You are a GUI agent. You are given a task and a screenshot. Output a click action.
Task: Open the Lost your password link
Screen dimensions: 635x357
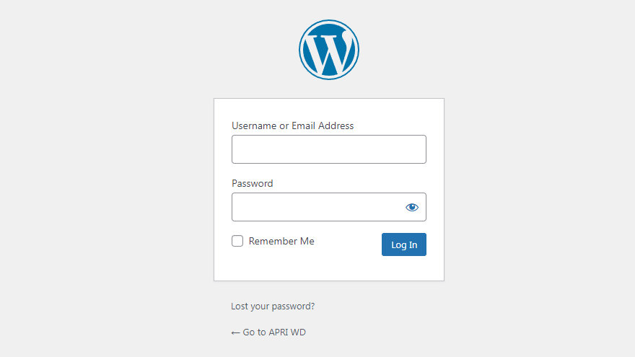coord(273,306)
